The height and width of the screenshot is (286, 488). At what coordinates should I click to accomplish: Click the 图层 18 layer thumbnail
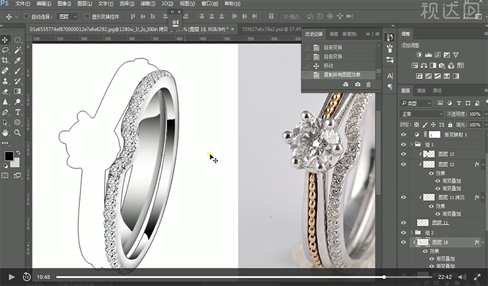click(x=422, y=242)
